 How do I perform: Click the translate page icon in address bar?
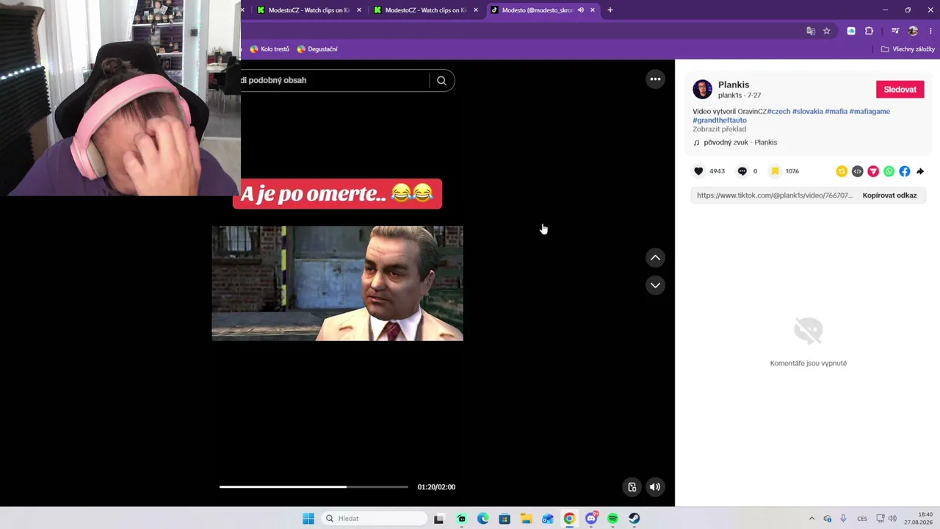811,31
